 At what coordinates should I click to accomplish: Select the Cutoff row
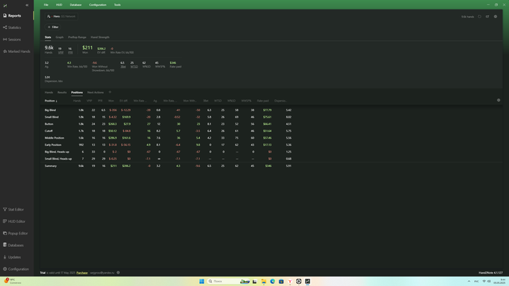click(x=271, y=131)
